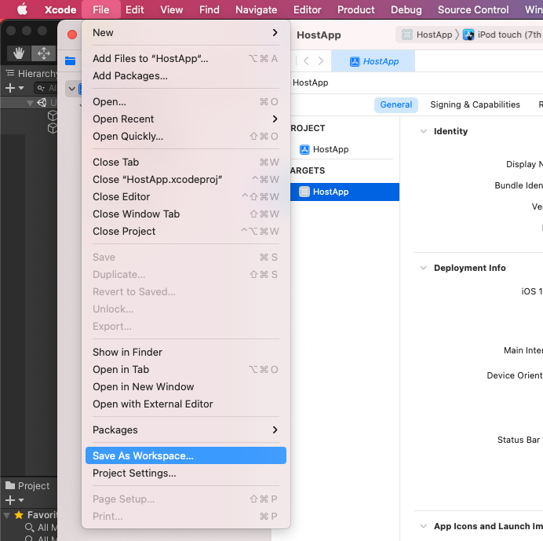The image size is (543, 541).
Task: Open the Editor menu
Action: 307,9
